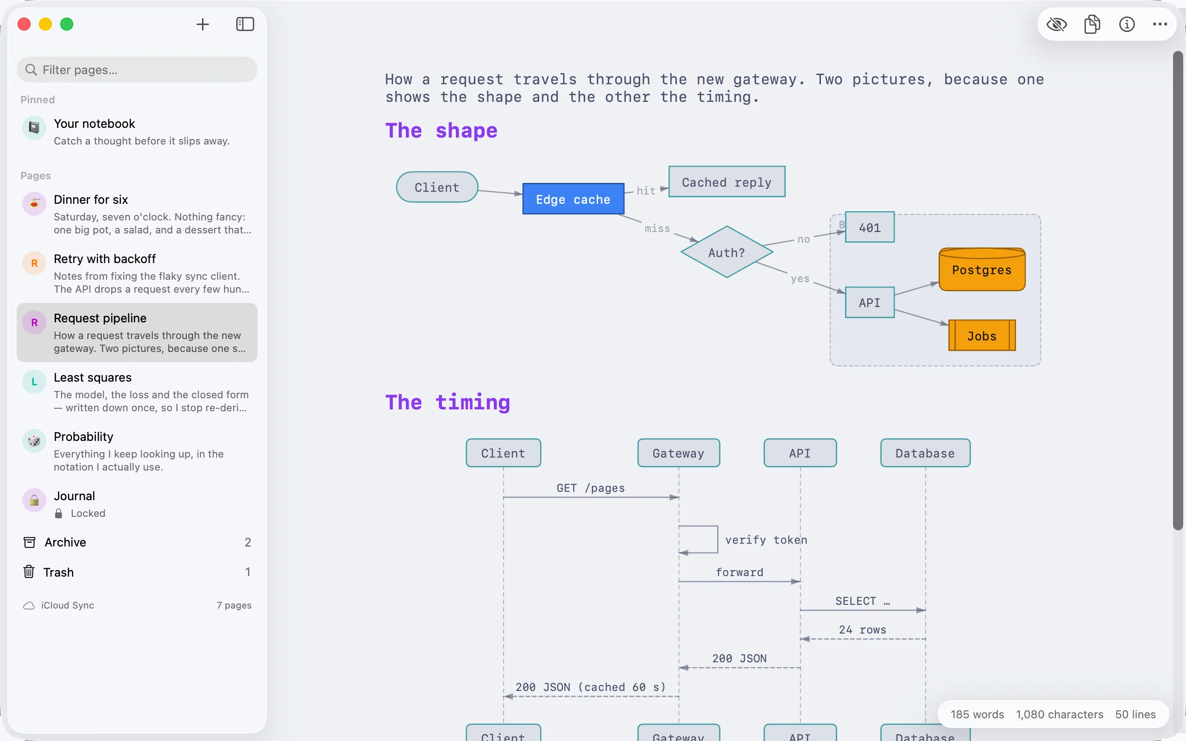Click the iCloud Sync cloud icon
Image resolution: width=1186 pixels, height=741 pixels.
point(29,606)
